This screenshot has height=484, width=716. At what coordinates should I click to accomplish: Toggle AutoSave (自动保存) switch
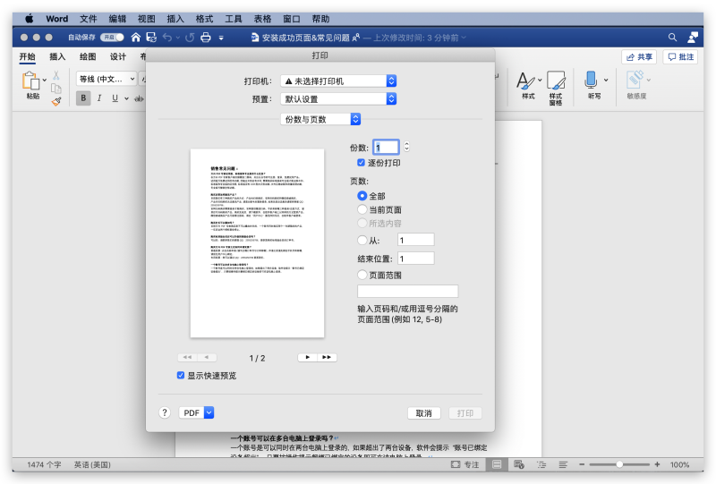tap(112, 38)
